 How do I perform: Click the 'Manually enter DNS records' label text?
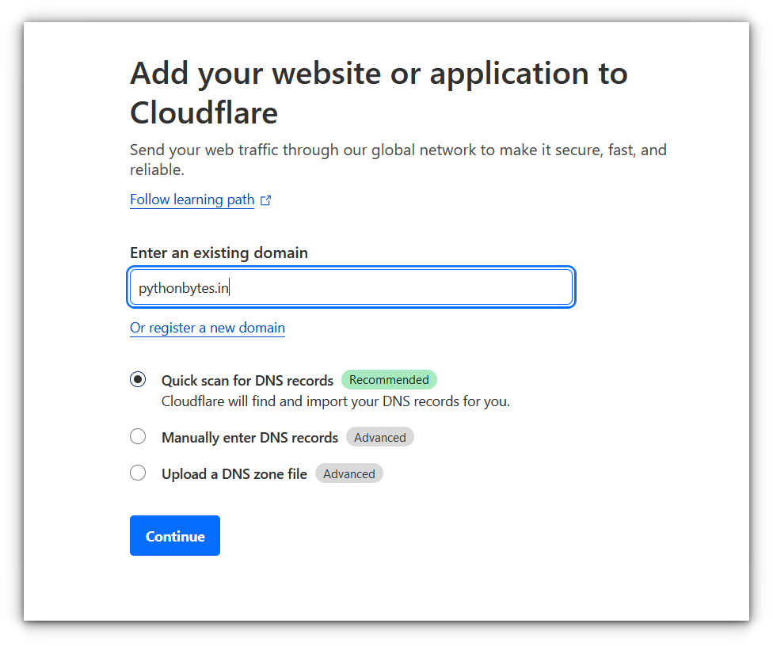tap(249, 438)
